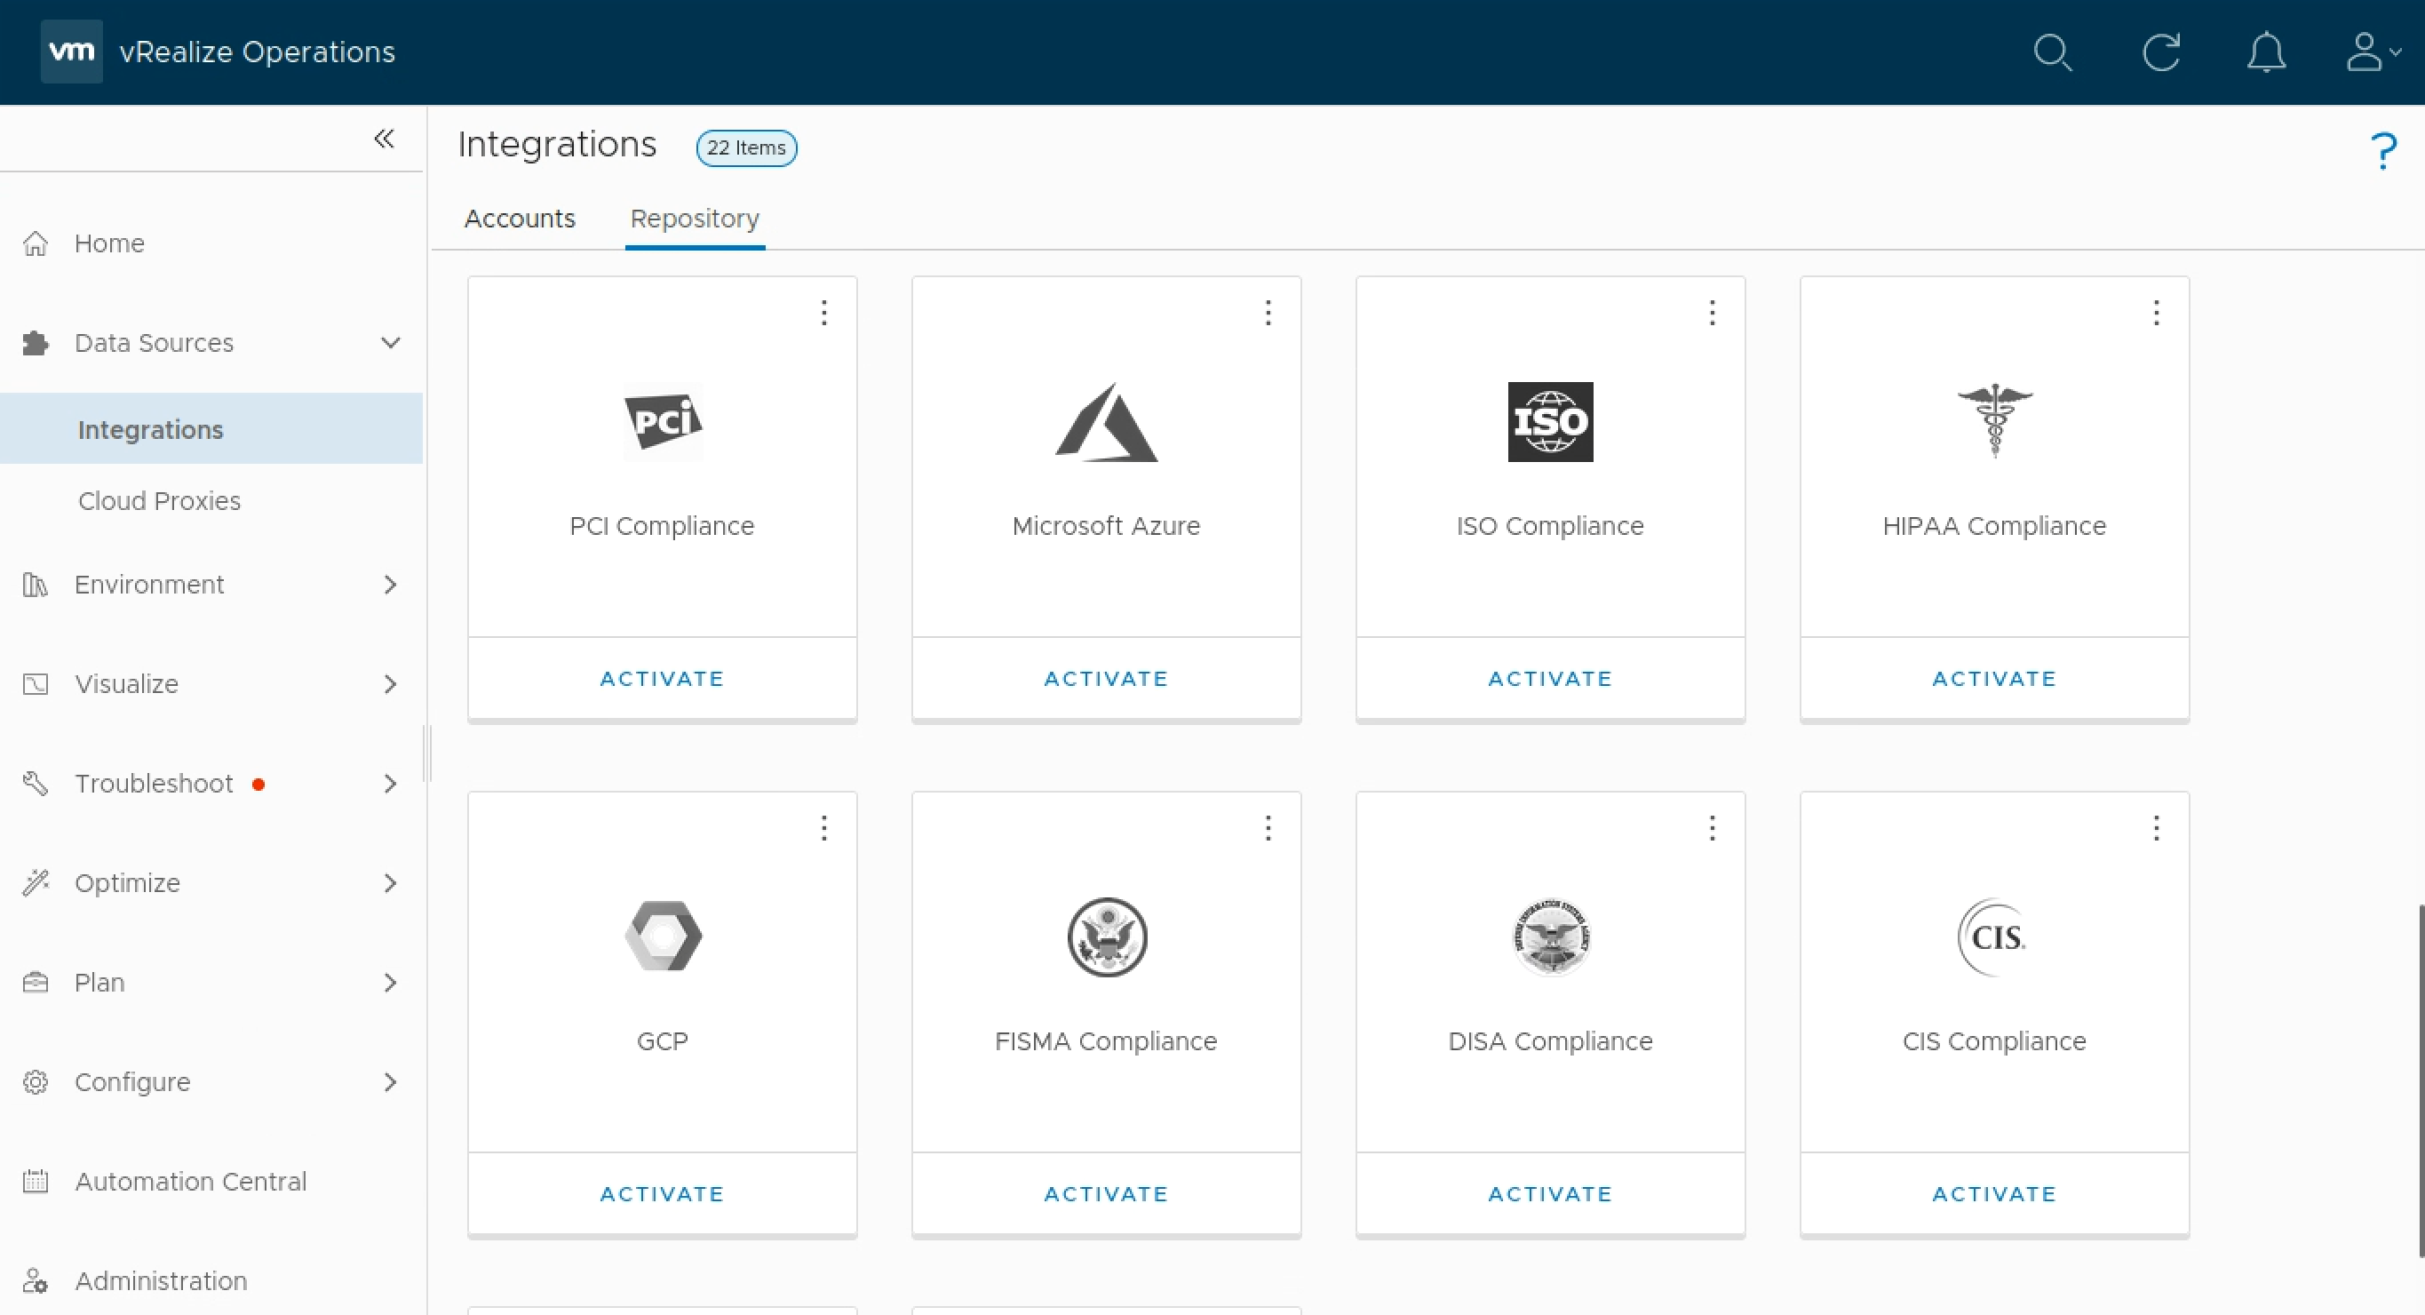
Task: Click the search magnifier icon
Action: [x=2052, y=52]
